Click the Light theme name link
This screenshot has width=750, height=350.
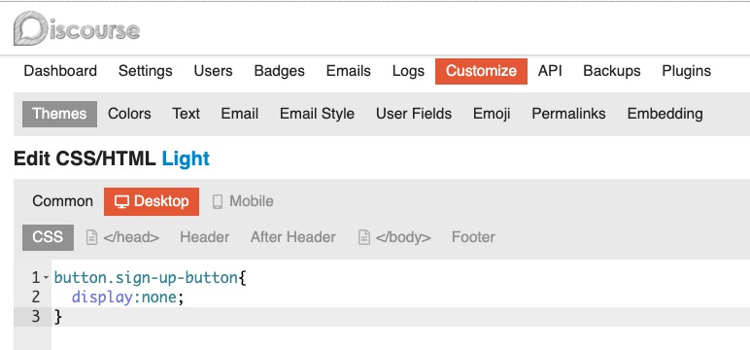coord(186,158)
